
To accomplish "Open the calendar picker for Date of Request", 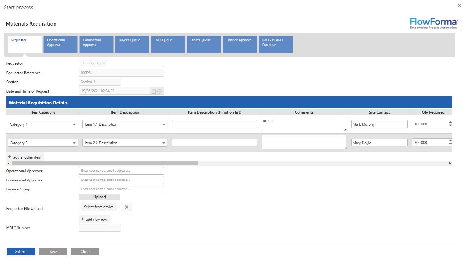I will (x=154, y=91).
